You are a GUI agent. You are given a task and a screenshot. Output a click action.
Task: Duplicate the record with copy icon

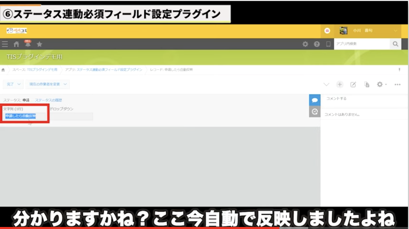pyautogui.click(x=366, y=84)
